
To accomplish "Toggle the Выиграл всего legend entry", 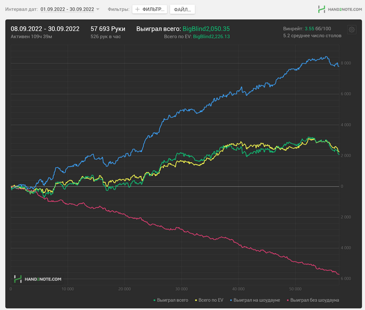I will point(171,300).
